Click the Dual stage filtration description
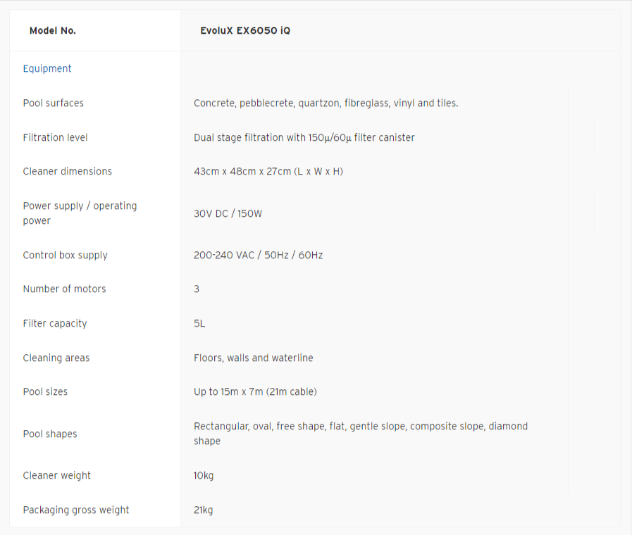This screenshot has height=535, width=632. [x=304, y=138]
